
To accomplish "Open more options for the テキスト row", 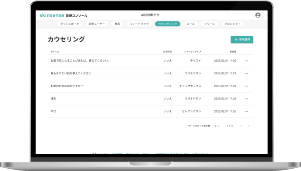I will [246, 61].
